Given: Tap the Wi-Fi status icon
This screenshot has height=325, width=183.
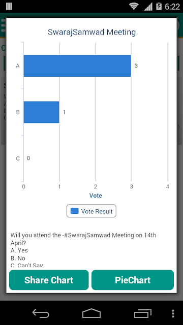Looking at the screenshot, I should tap(134, 7).
